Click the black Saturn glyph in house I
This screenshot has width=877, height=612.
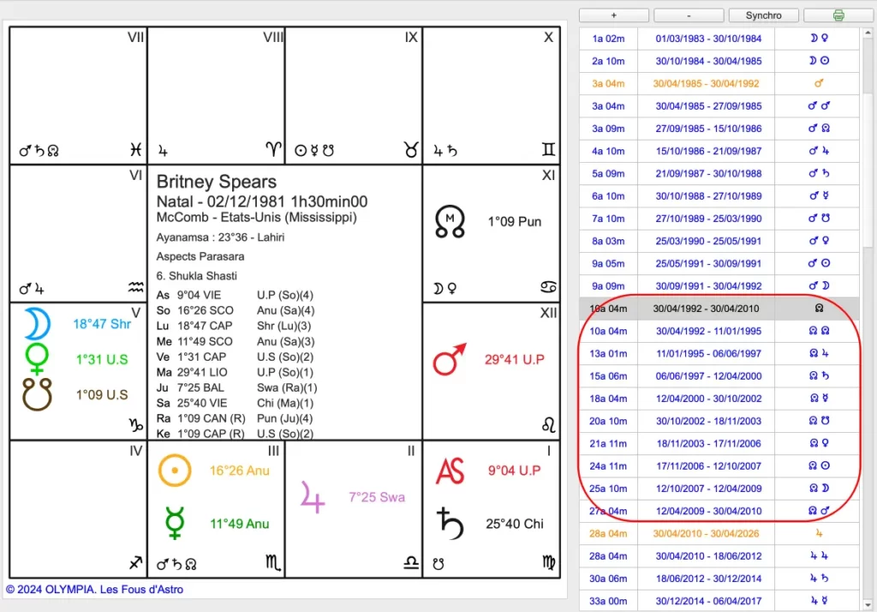[450, 524]
